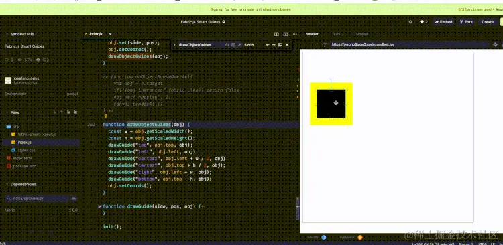
Task: Toggle regex search in find widget
Action: 239,45
